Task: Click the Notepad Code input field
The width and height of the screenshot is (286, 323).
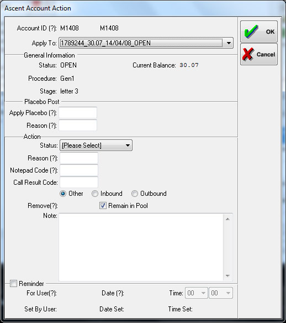Action: pyautogui.click(x=79, y=170)
